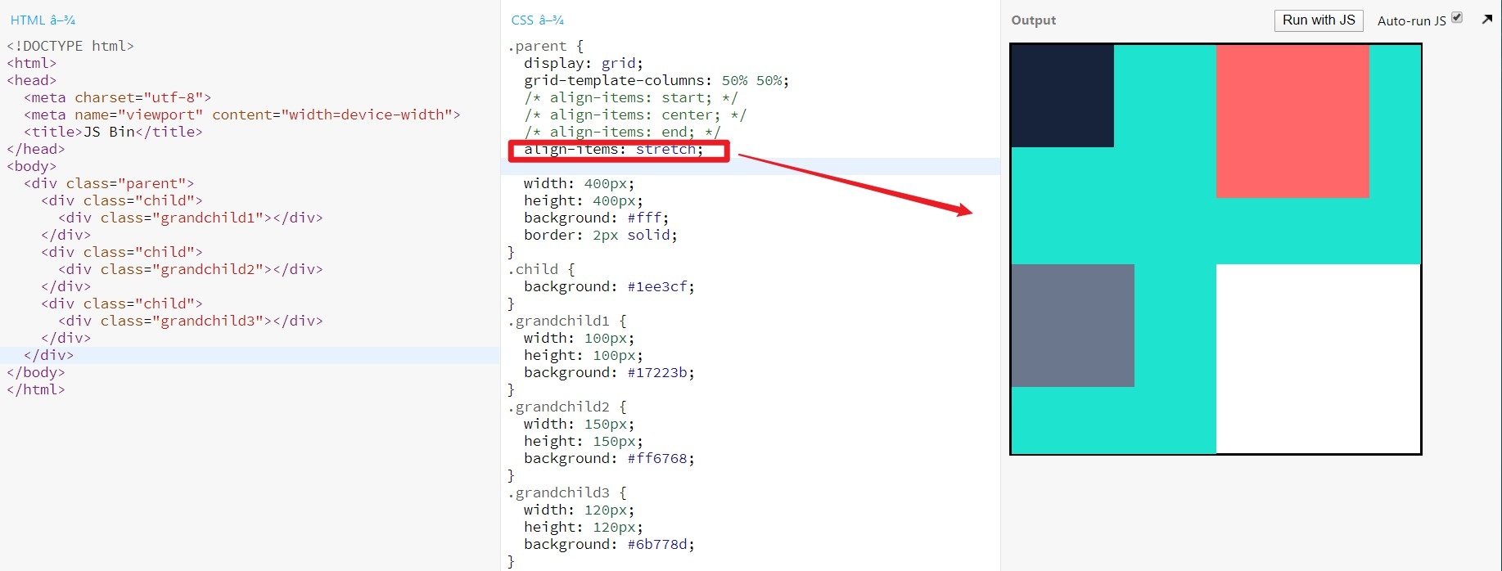Click the .grandchild3 { selector line
The image size is (1502, 571).
pyautogui.click(x=567, y=492)
